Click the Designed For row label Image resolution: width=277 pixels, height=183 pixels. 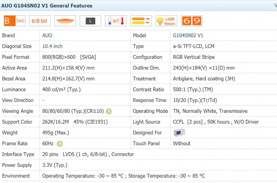point(147,133)
